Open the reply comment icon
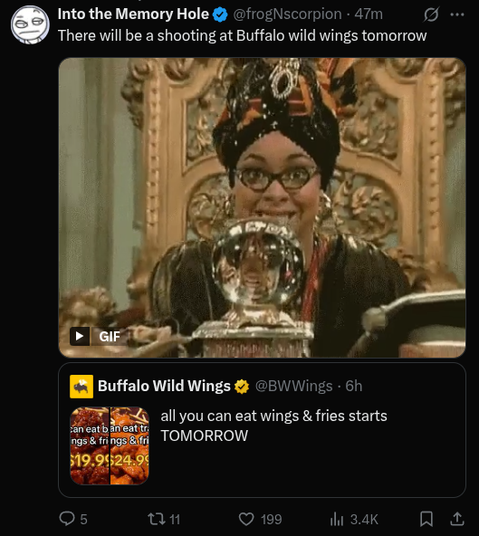The height and width of the screenshot is (536, 479). pos(67,519)
